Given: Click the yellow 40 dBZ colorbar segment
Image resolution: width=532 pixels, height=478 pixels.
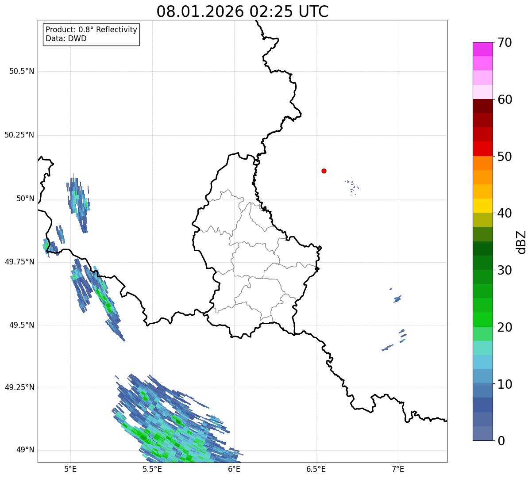Looking at the screenshot, I should pos(482,206).
